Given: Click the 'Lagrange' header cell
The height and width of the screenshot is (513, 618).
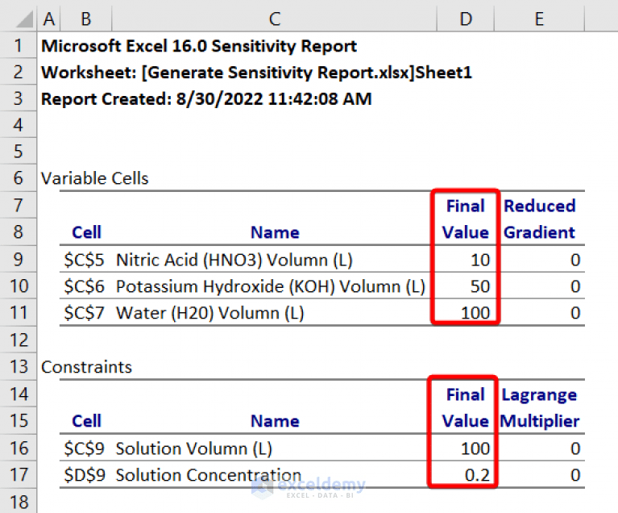Looking at the screenshot, I should (x=539, y=395).
